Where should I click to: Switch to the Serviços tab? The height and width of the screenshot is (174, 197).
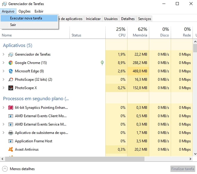(144, 19)
